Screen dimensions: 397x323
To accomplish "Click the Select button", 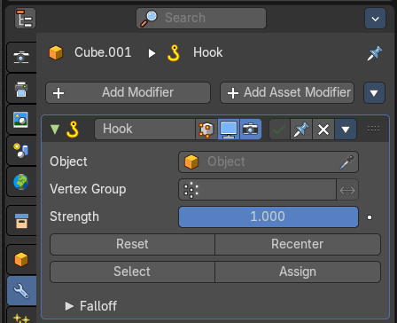I will (132, 272).
